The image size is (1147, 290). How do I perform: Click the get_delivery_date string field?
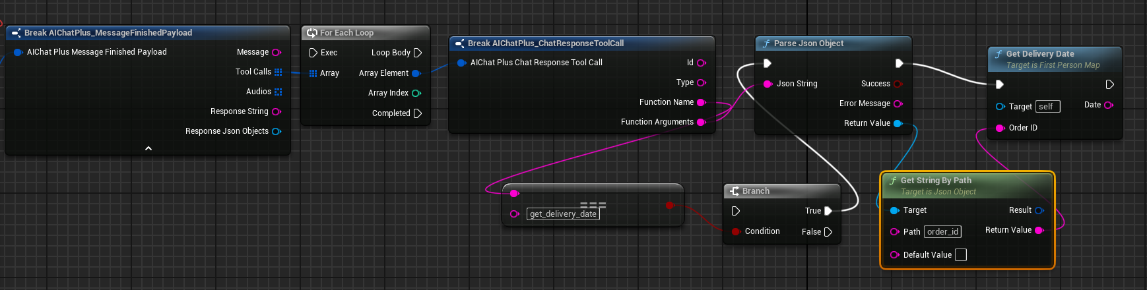[x=563, y=214]
